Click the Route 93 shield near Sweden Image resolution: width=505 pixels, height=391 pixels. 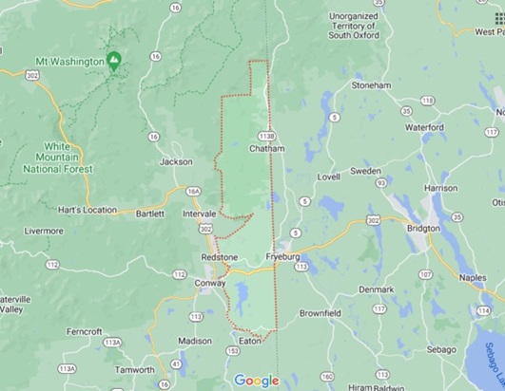click(381, 183)
